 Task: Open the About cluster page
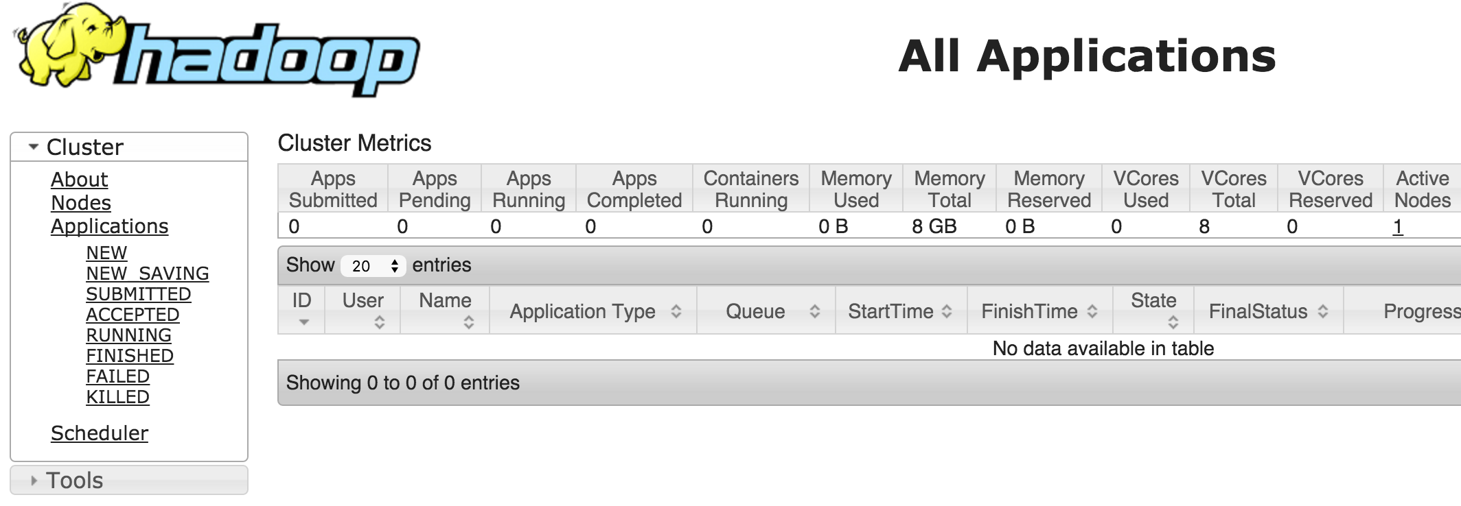point(79,180)
